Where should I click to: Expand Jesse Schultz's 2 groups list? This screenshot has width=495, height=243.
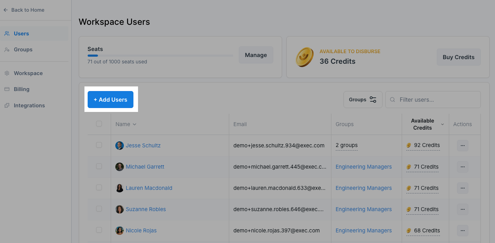pyautogui.click(x=347, y=145)
